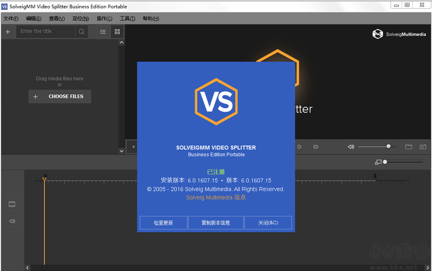Image resolution: width=432 pixels, height=271 pixels.
Task: Open the 文件(F) menu
Action: [11, 18]
